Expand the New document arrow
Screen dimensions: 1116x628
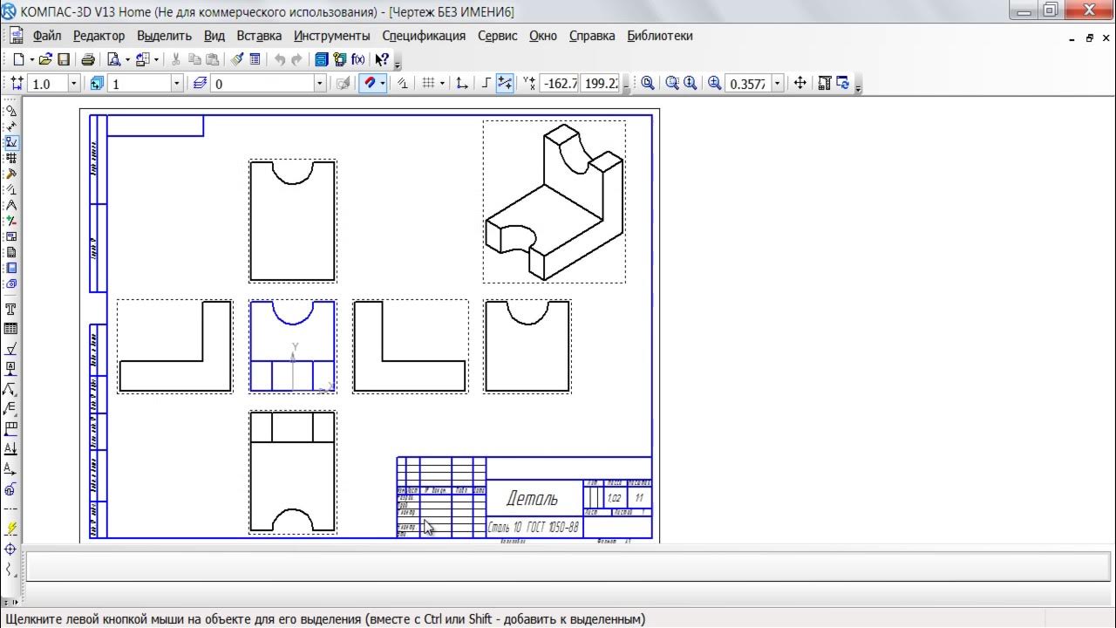(31, 59)
